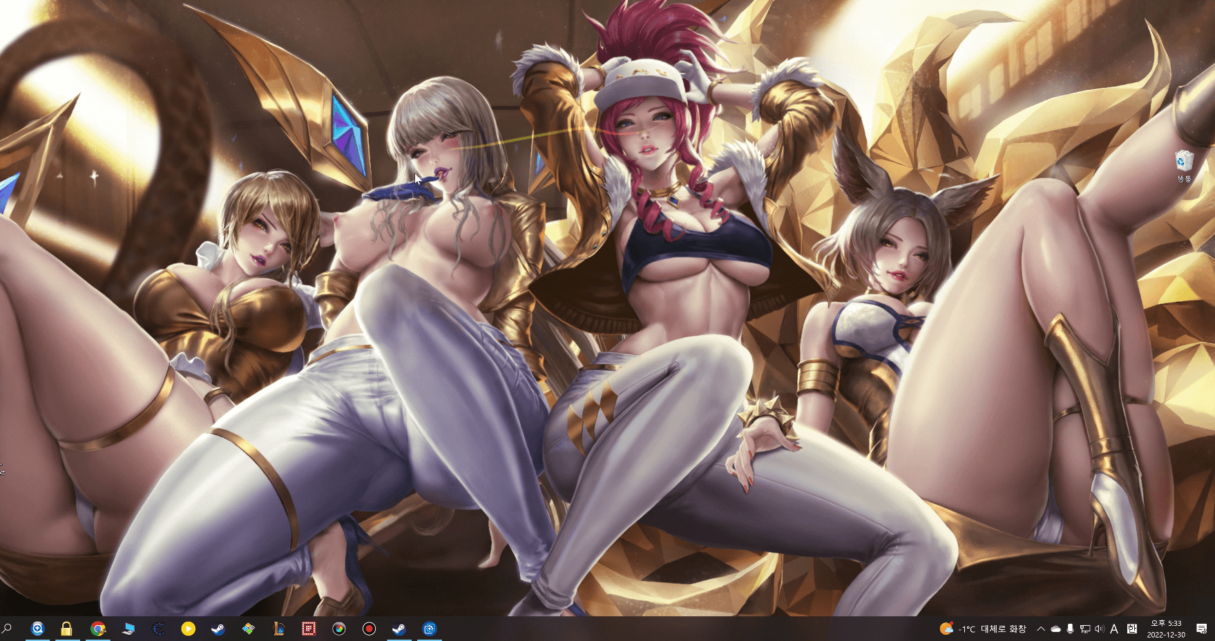The height and width of the screenshot is (641, 1215).
Task: Toggle the IME 'A' input mode indicator
Action: (x=1114, y=629)
